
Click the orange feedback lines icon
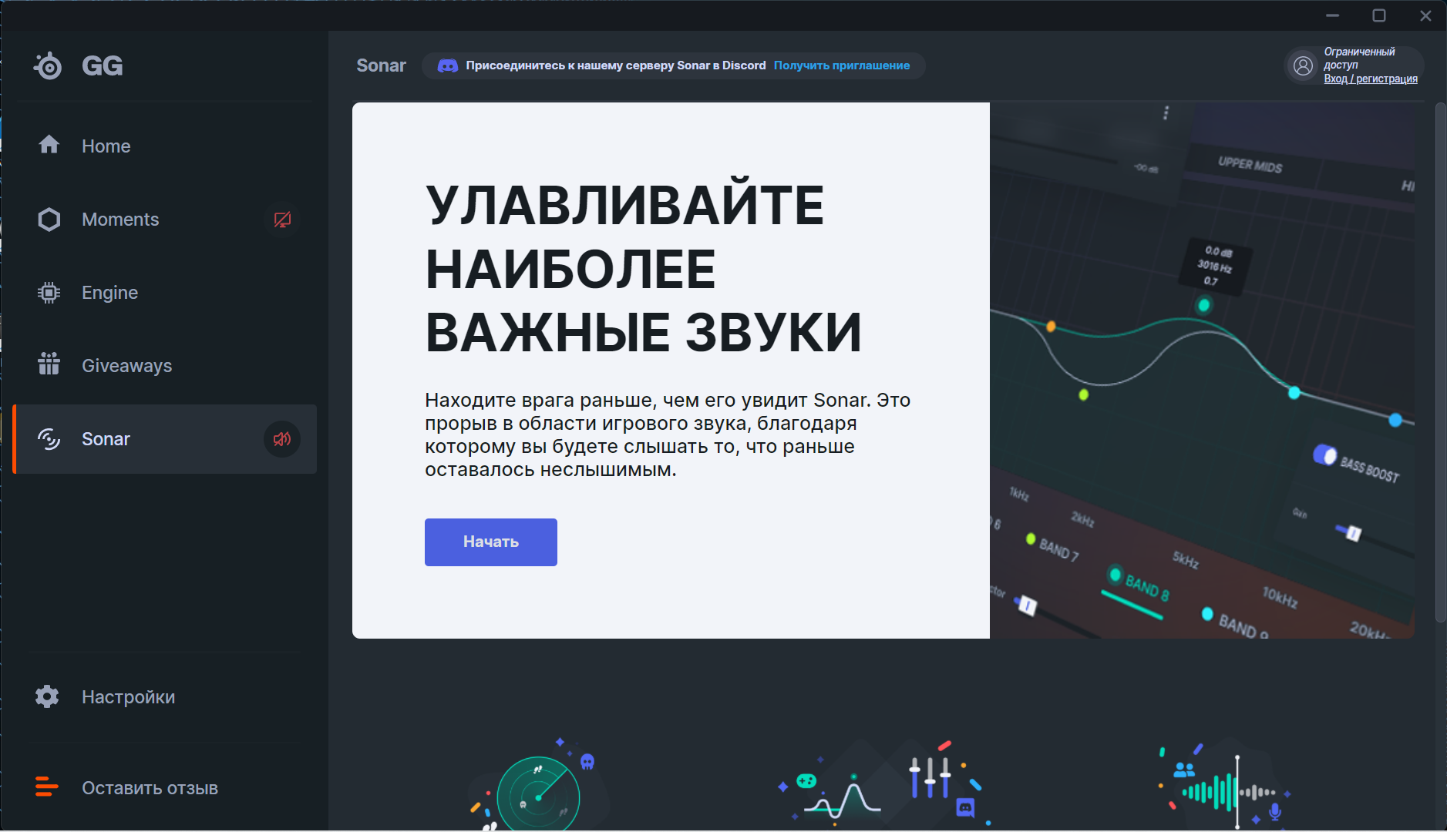(46, 787)
